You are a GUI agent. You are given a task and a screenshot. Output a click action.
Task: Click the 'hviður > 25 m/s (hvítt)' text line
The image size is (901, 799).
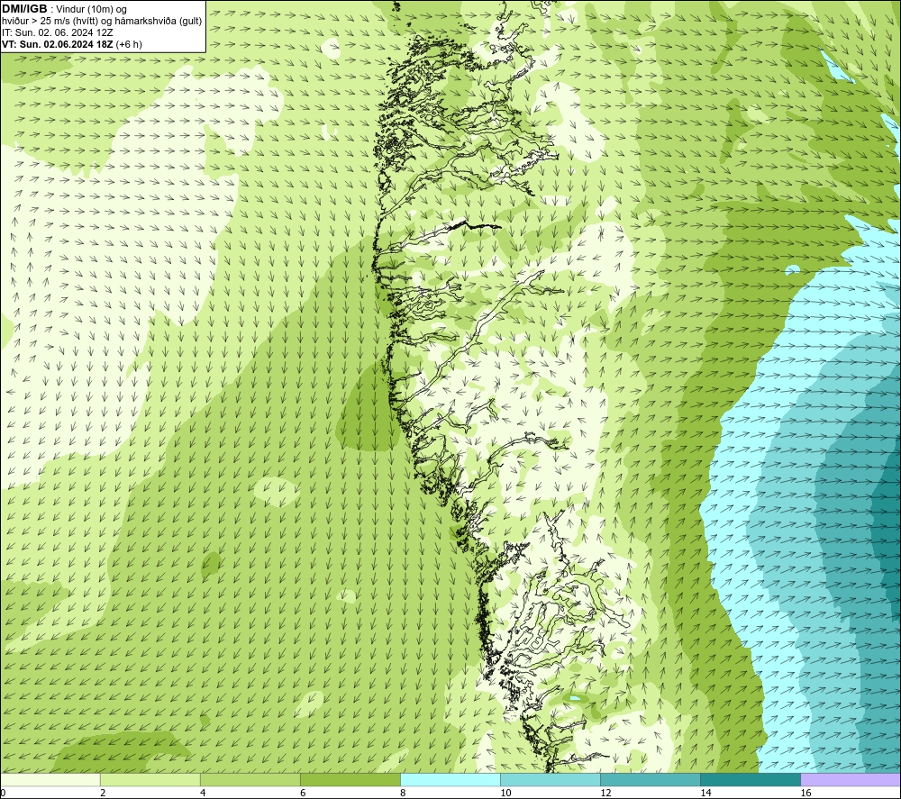(102, 22)
